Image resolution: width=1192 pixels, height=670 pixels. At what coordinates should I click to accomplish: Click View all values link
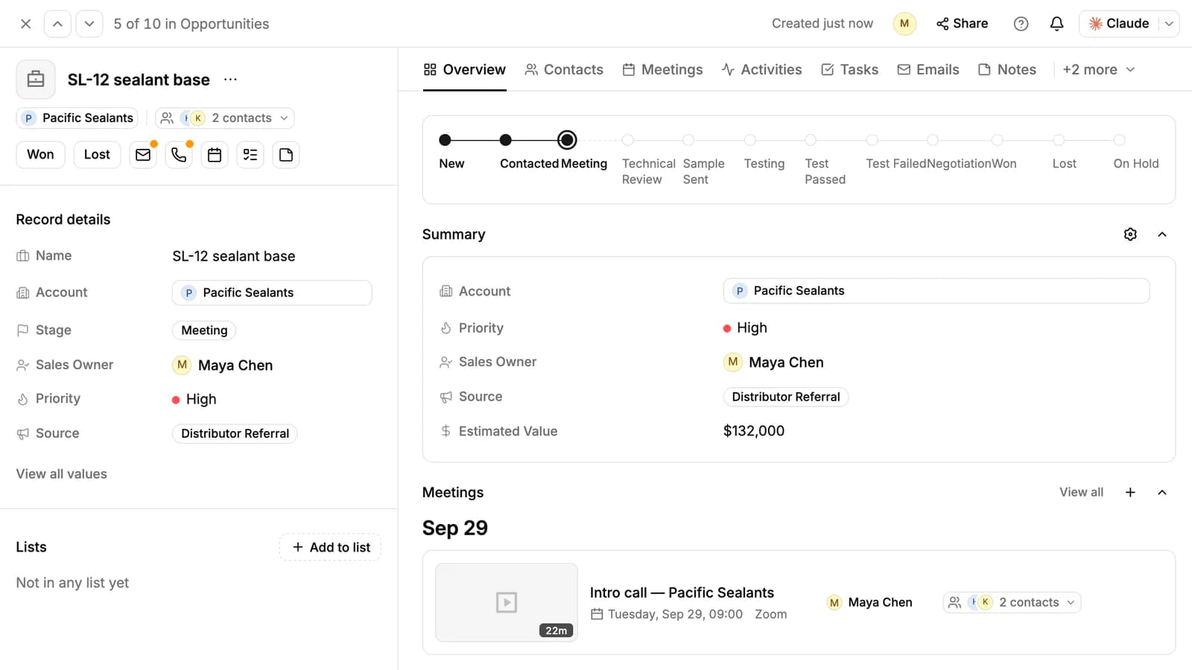pos(62,474)
